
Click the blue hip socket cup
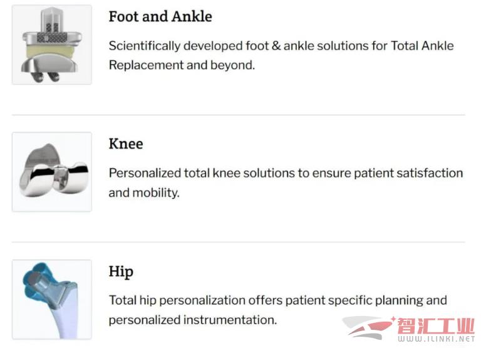coord(35,281)
